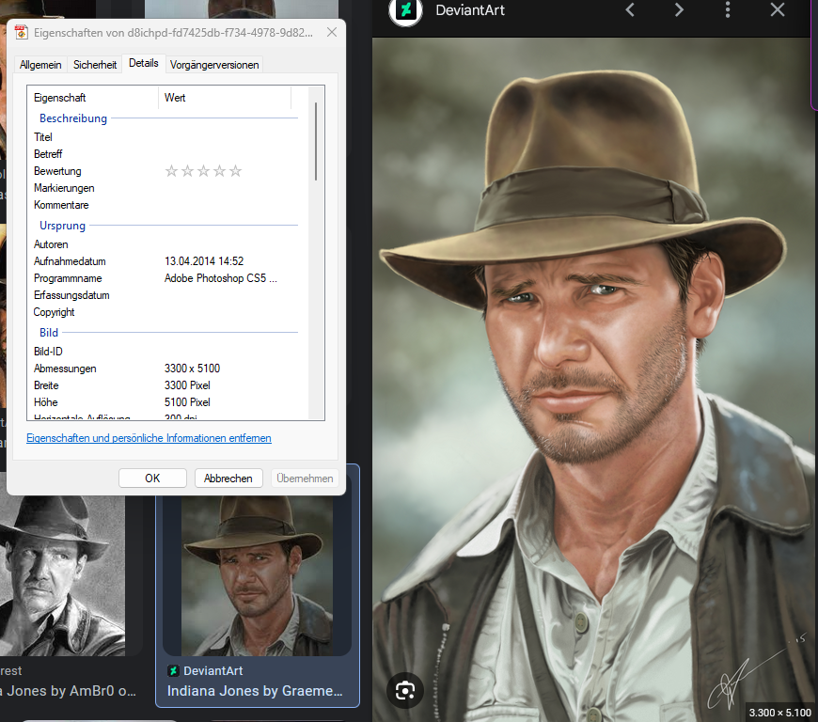Select the Aufnahmedatum value 13.04.2014 14:52
Viewport: 818px width, 722px height.
[x=204, y=261]
